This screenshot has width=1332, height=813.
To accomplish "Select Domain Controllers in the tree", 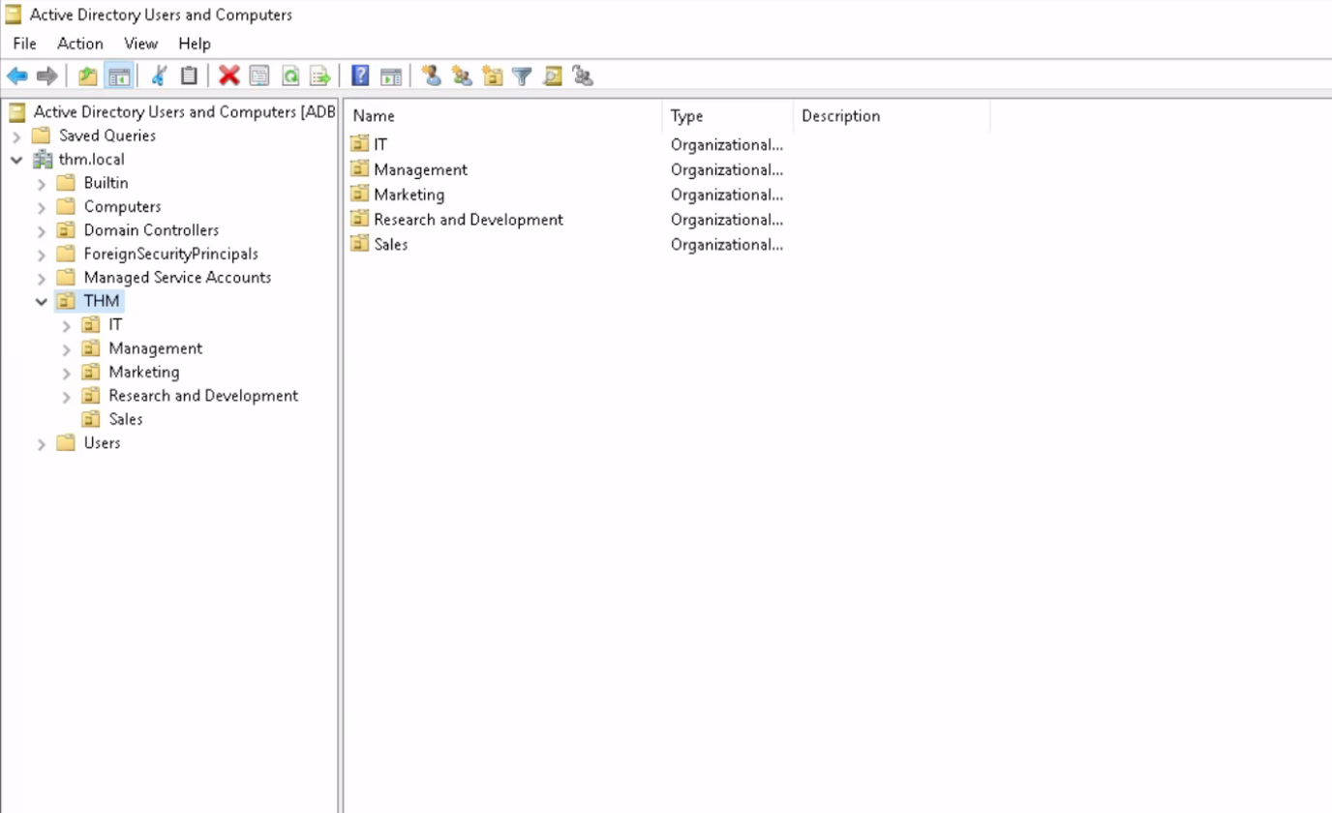I will tap(151, 230).
